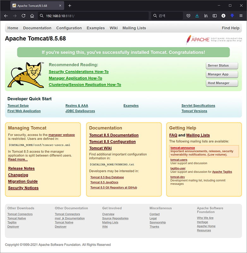Go back to the previous page
The height and width of the screenshot is (253, 247).
(6, 16)
